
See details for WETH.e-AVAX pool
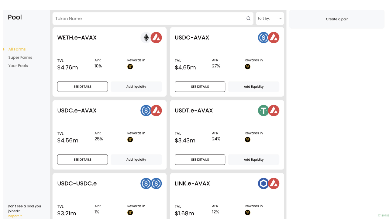82,86
